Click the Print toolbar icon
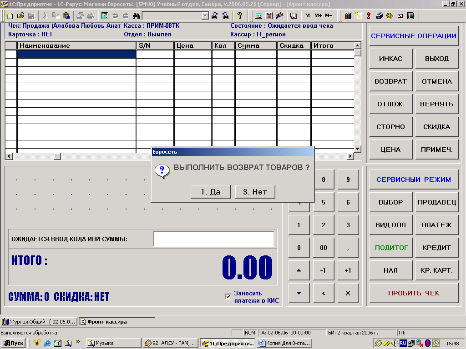Viewport: 466px width, 349px height. tap(80, 16)
